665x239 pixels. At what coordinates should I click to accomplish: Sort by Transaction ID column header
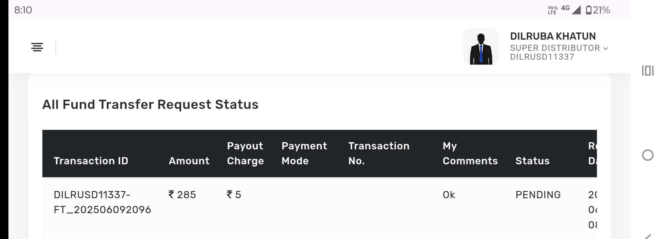[91, 161]
